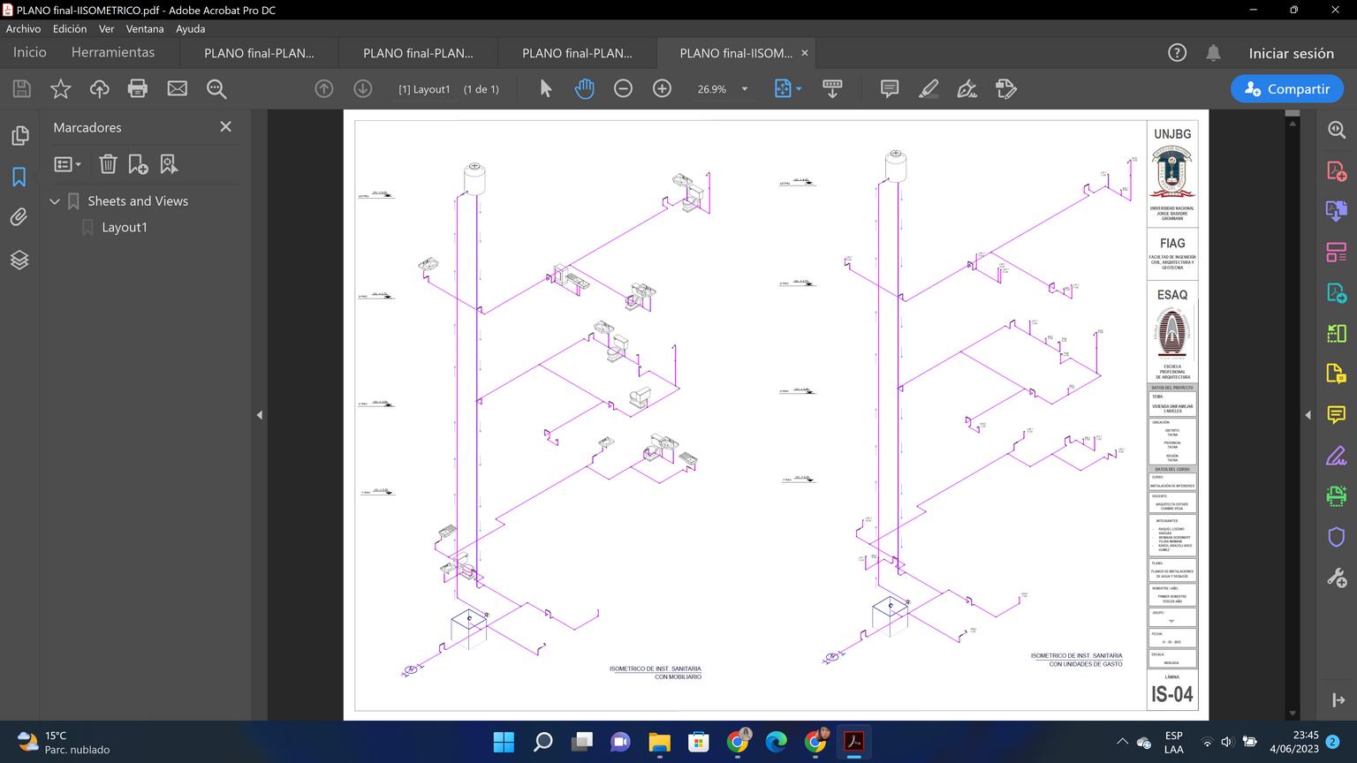
Task: Go to previous page arrow
Action: coord(324,88)
